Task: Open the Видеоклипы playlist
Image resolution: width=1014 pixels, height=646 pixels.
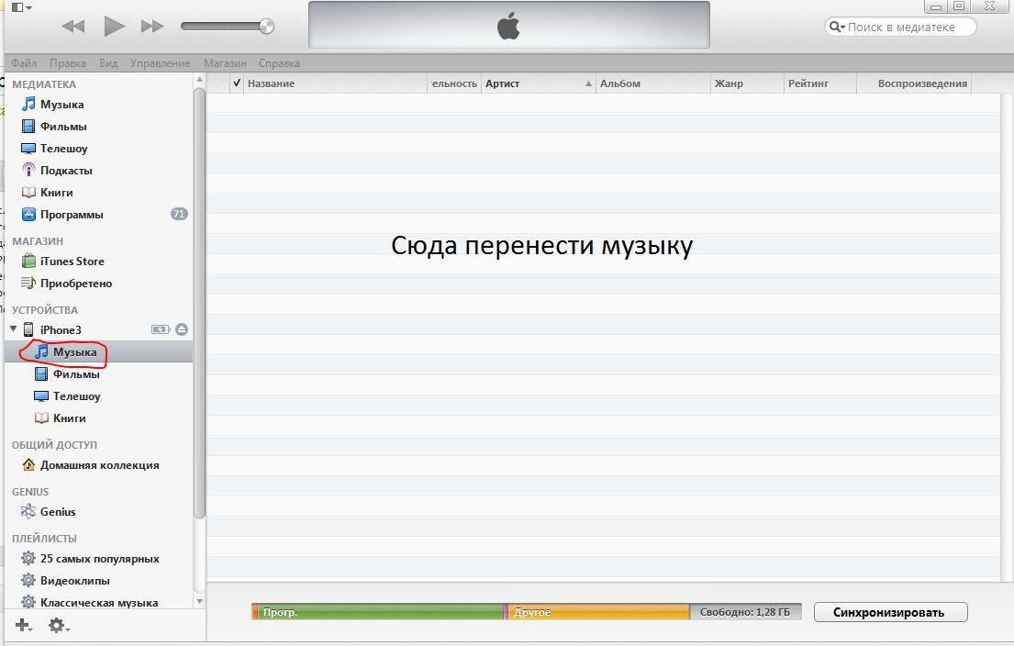Action: pyautogui.click(x=74, y=581)
